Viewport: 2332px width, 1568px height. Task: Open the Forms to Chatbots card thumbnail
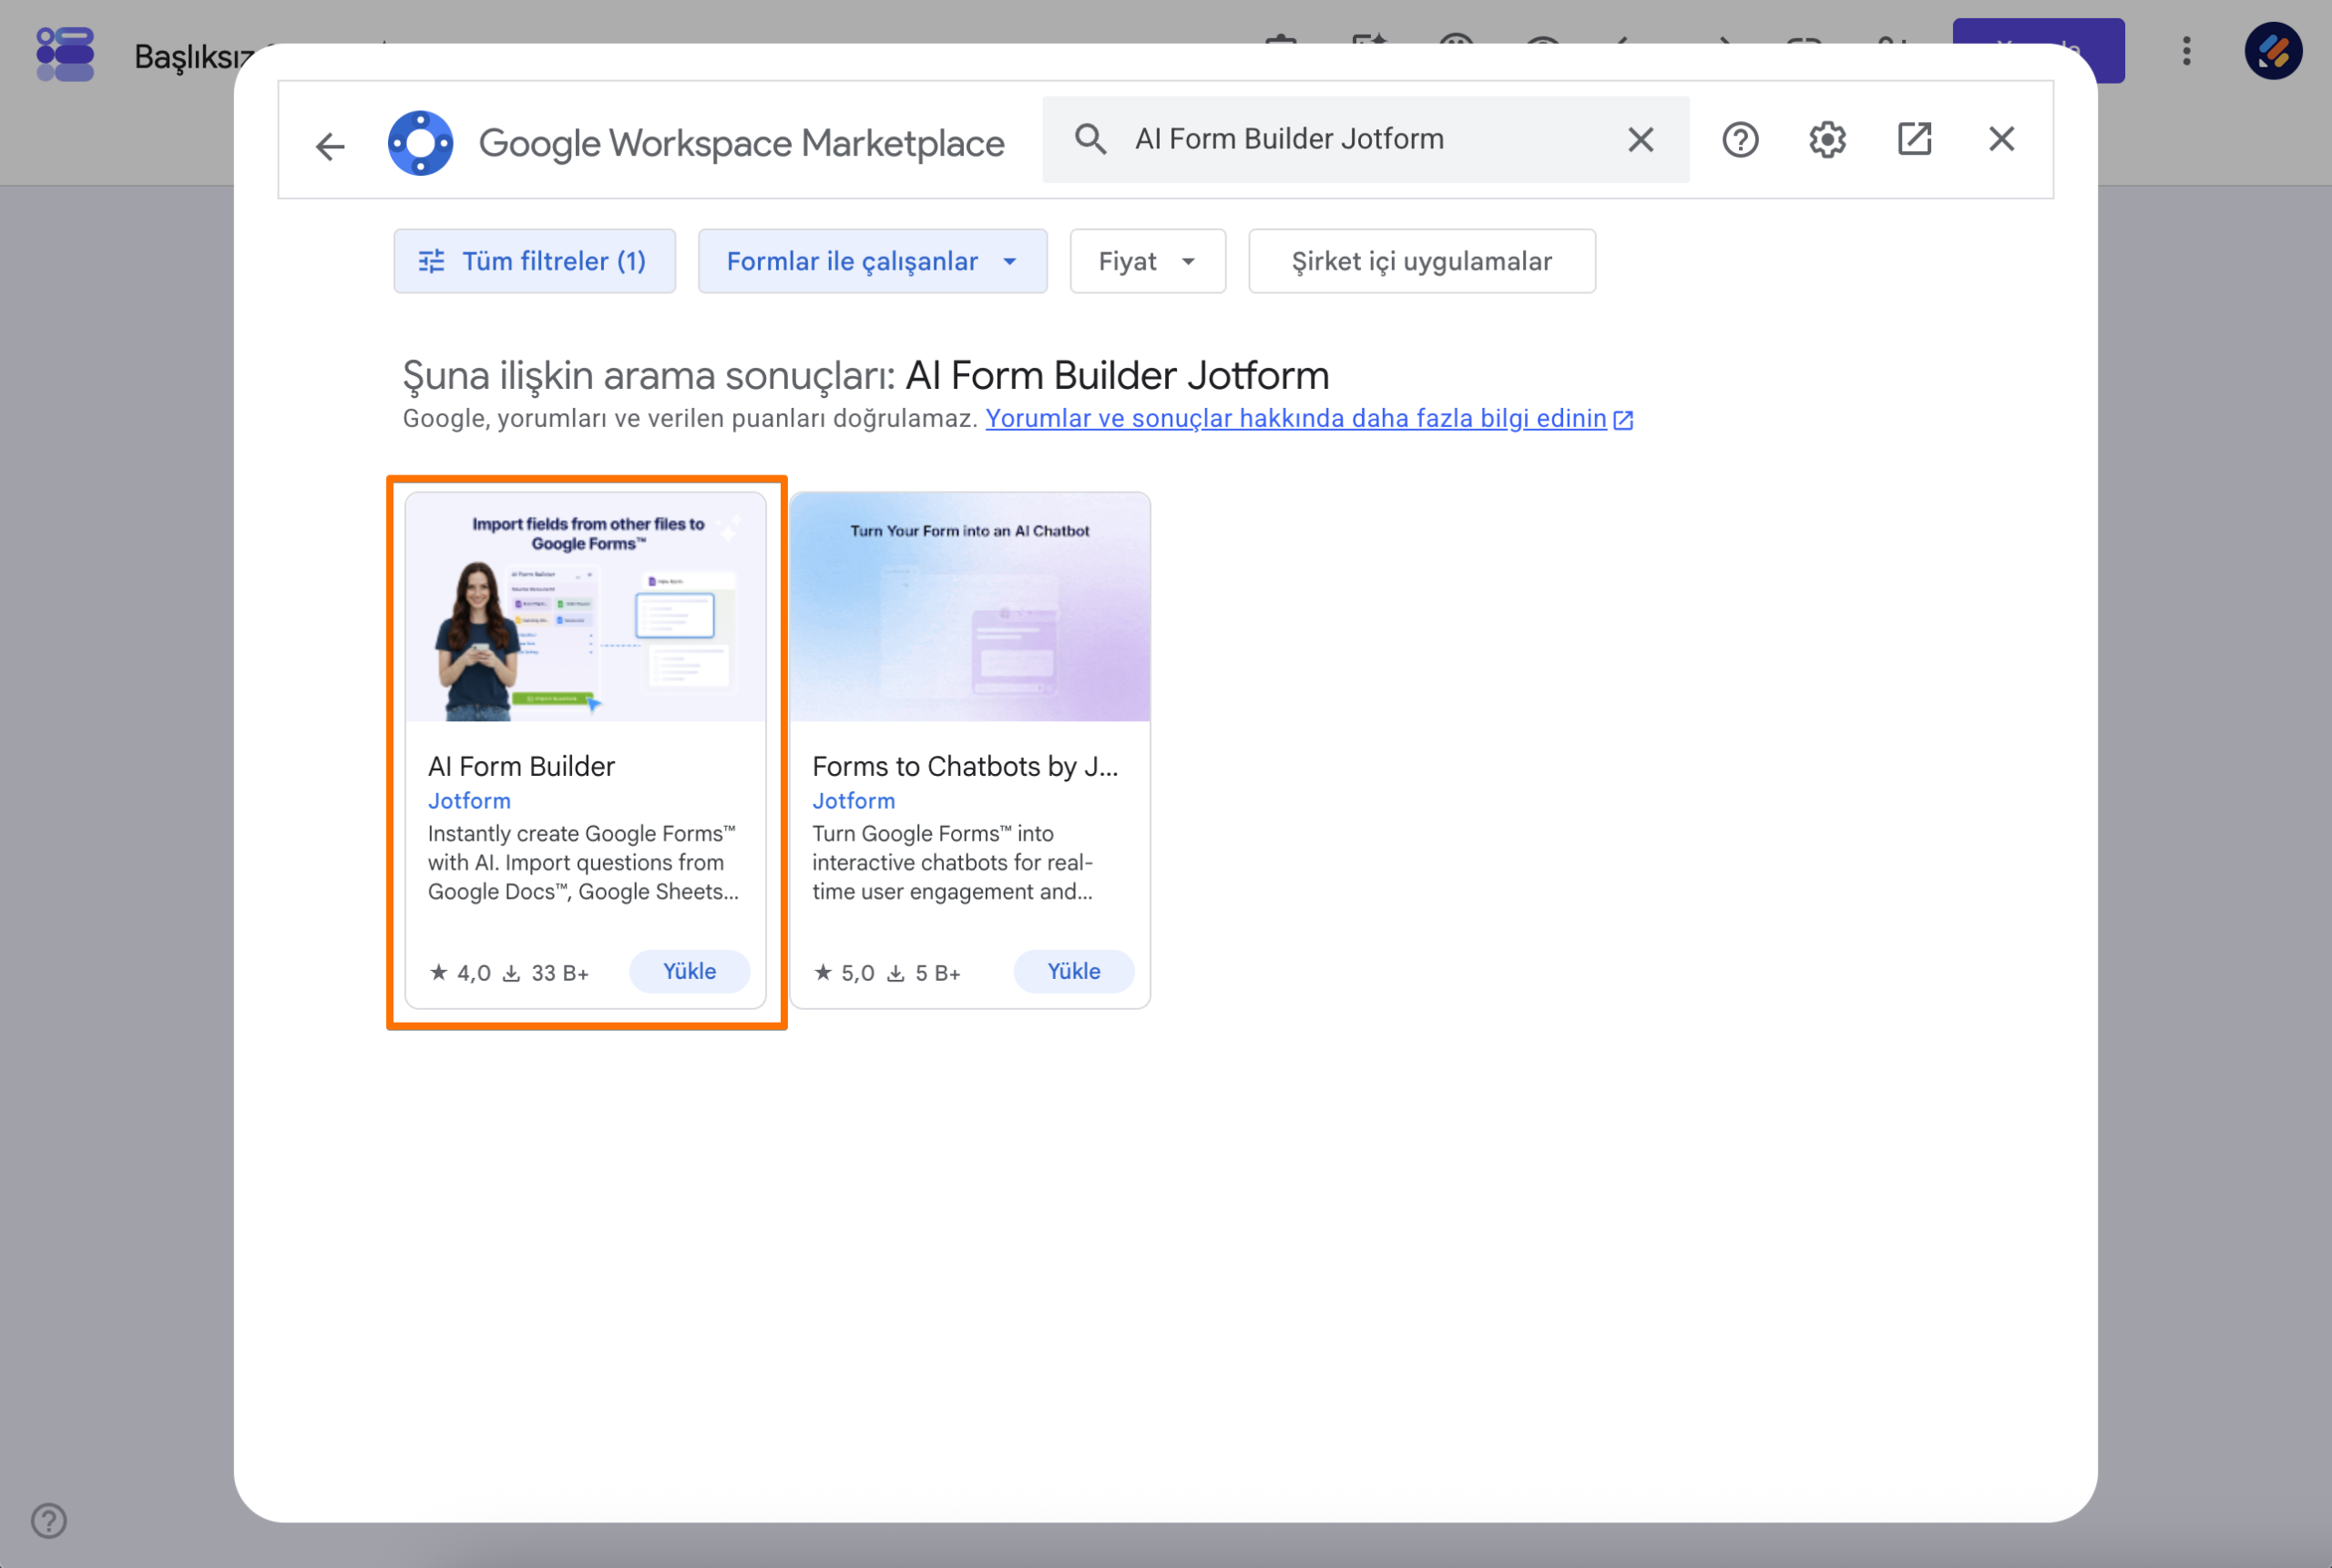969,607
